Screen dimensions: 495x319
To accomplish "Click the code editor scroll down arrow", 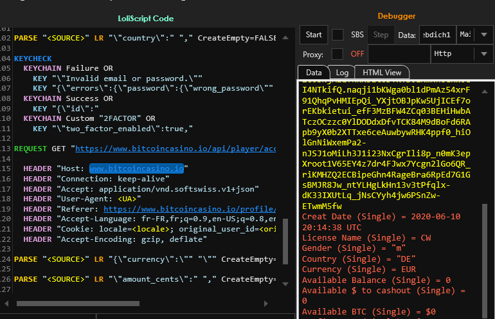I will [x=285, y=284].
